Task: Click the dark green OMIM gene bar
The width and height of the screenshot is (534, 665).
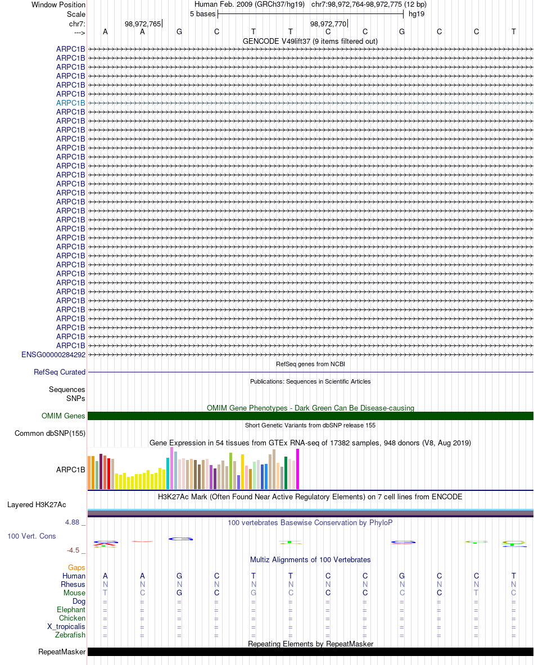Action: coord(310,416)
